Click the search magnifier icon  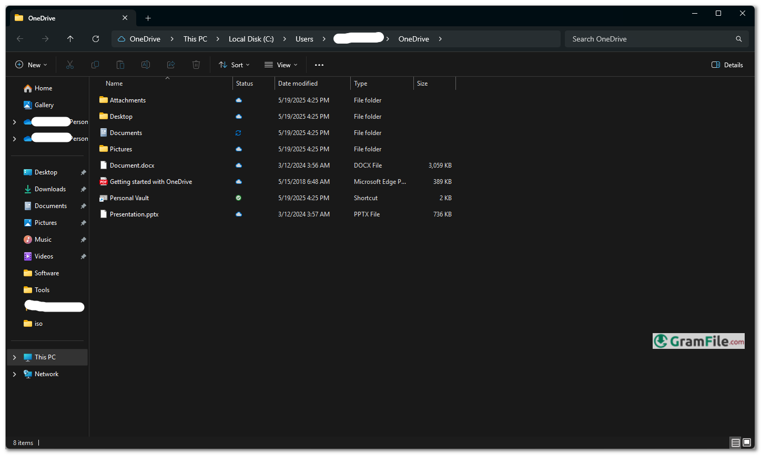tap(739, 39)
